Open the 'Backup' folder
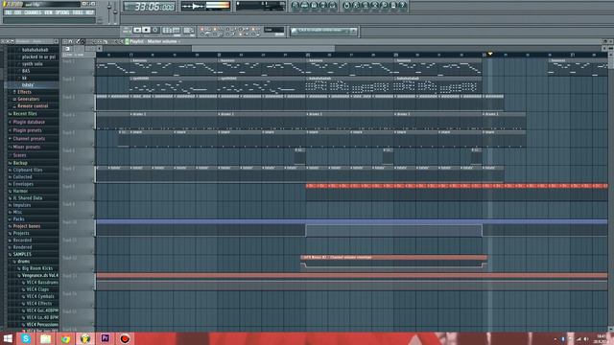Viewport: 614px width, 345px height. (19, 163)
